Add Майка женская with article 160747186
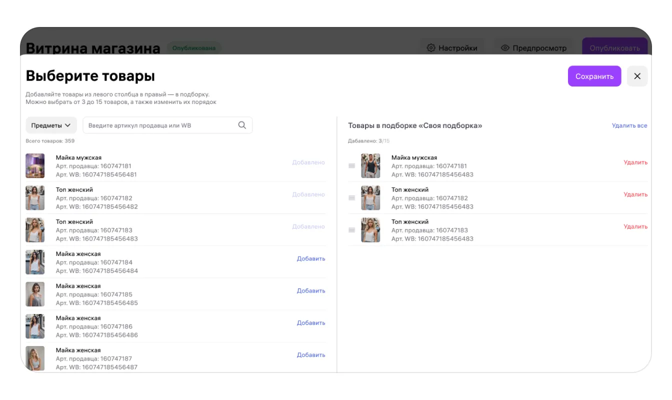This screenshot has width=672, height=400. 310,322
